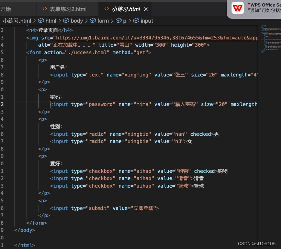Click the file icon on 表单练习2.html tab

(45, 9)
